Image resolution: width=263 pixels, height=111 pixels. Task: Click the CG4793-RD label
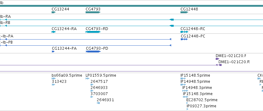point(97,29)
